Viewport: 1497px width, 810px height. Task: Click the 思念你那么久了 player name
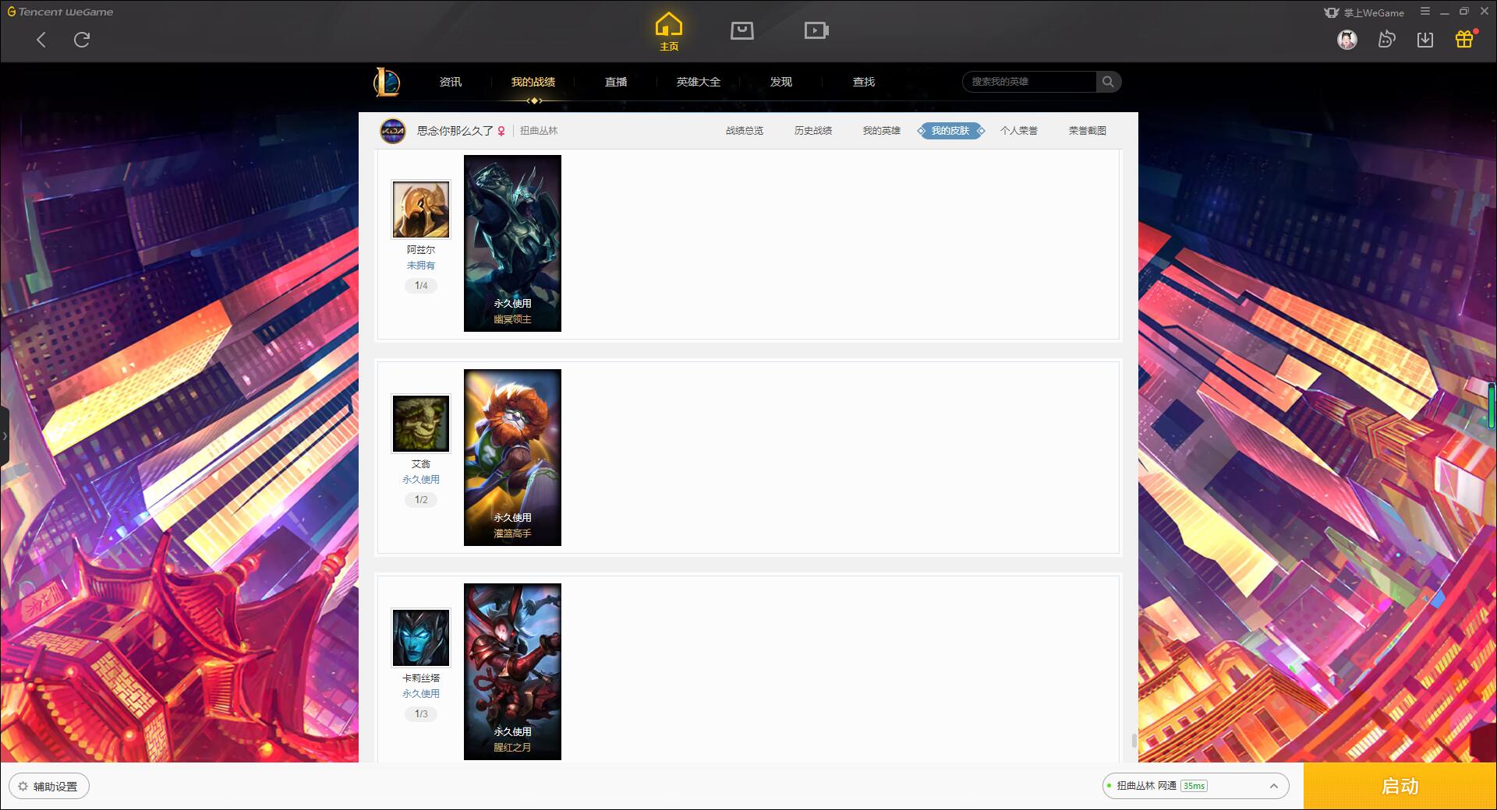(455, 131)
